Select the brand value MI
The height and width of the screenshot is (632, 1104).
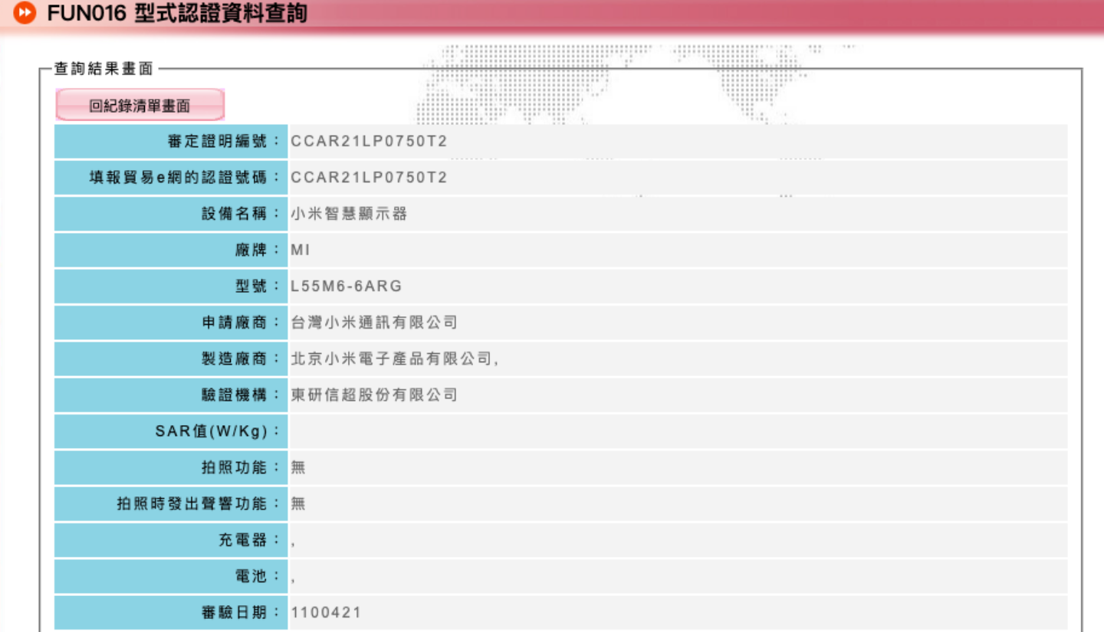click(301, 251)
